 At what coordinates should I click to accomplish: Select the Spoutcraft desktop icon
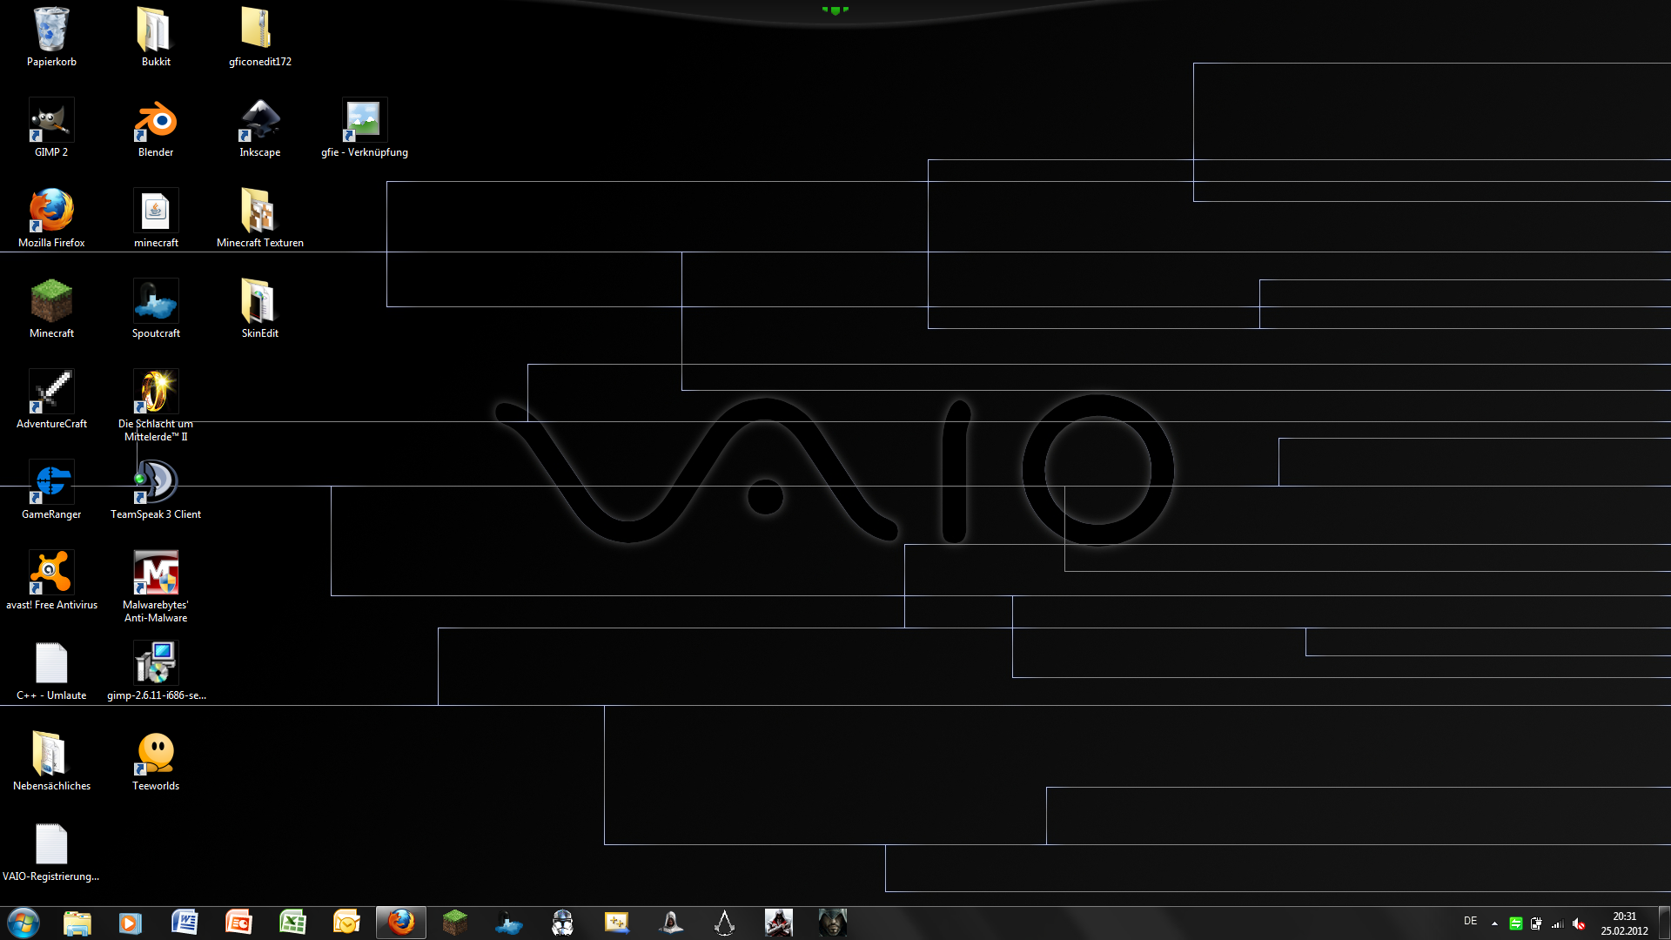point(156,302)
